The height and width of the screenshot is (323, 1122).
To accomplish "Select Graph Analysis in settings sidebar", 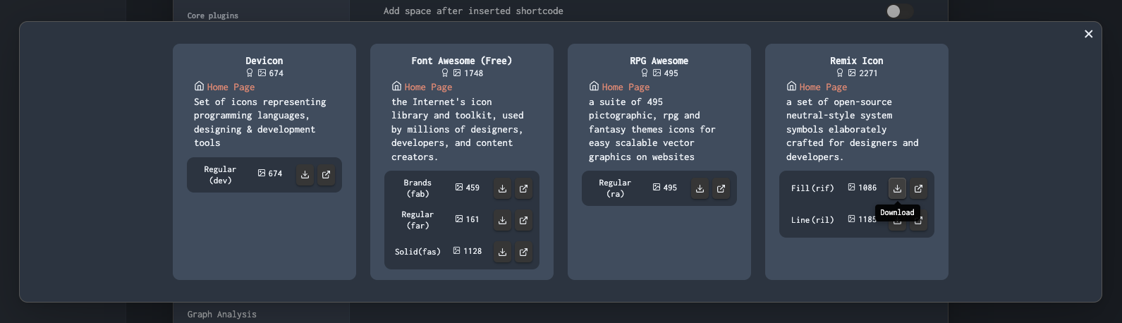I will [222, 315].
